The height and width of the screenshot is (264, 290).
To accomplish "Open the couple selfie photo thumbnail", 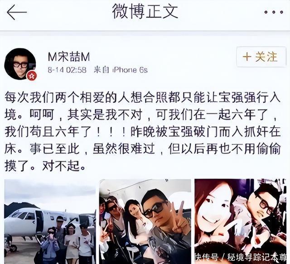I will point(240,221).
